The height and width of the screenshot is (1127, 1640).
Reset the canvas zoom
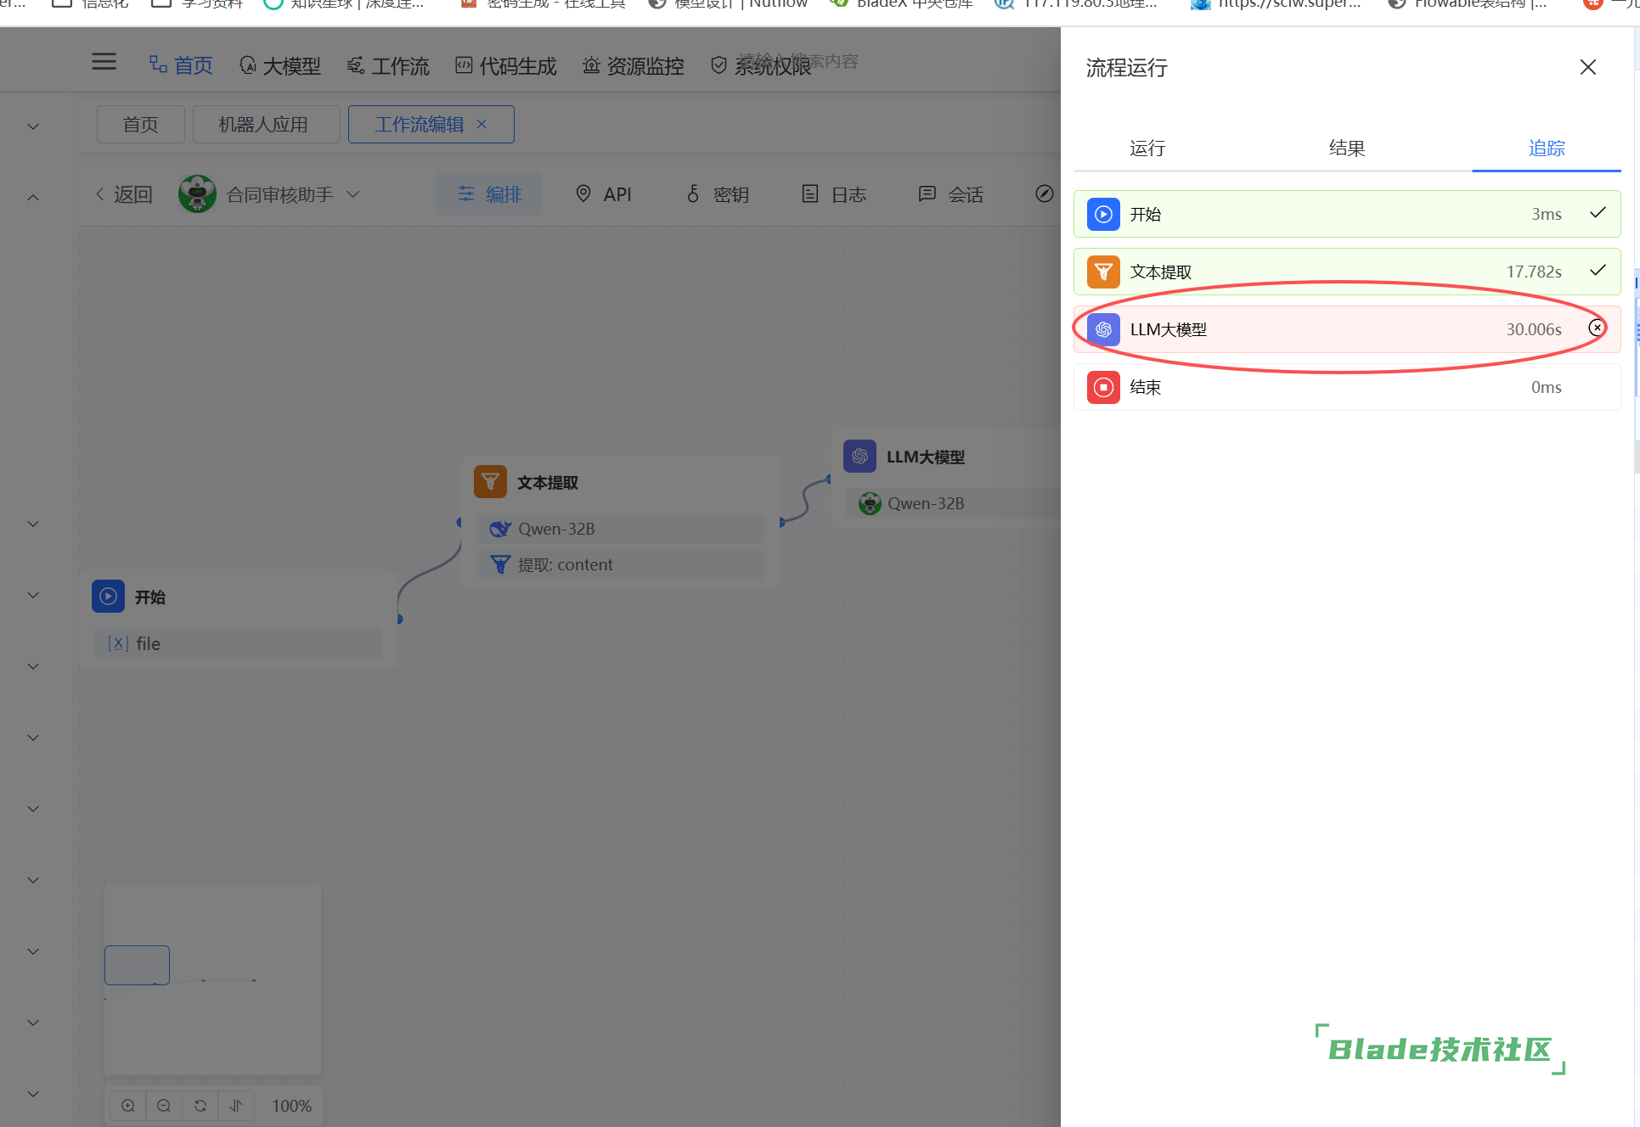point(200,1105)
